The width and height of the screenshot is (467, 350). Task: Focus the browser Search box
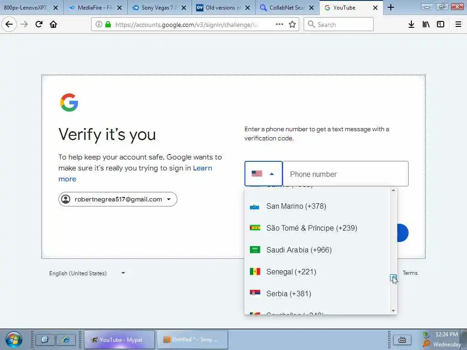click(x=338, y=25)
